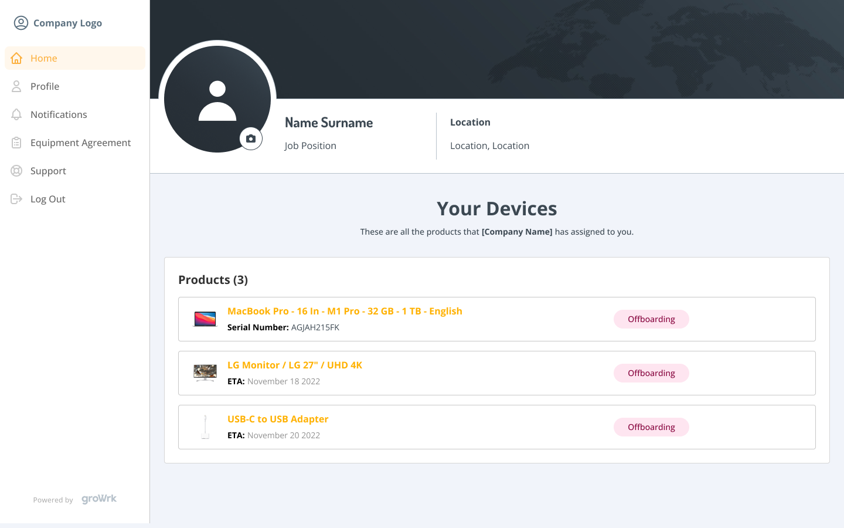Viewport: 844px width, 528px height.
Task: Click the Notifications bell icon
Action: click(x=16, y=114)
